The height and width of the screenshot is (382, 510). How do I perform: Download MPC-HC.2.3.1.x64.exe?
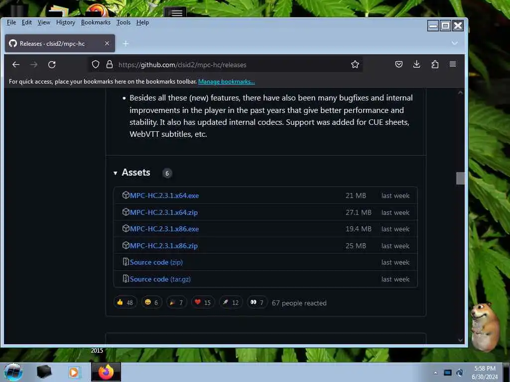(x=164, y=195)
